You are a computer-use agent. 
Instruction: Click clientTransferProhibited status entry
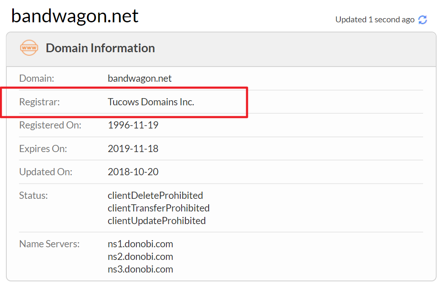159,208
